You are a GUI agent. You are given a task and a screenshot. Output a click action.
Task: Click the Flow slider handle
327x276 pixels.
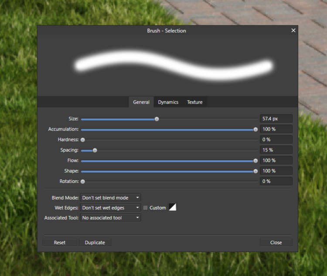[255, 161]
